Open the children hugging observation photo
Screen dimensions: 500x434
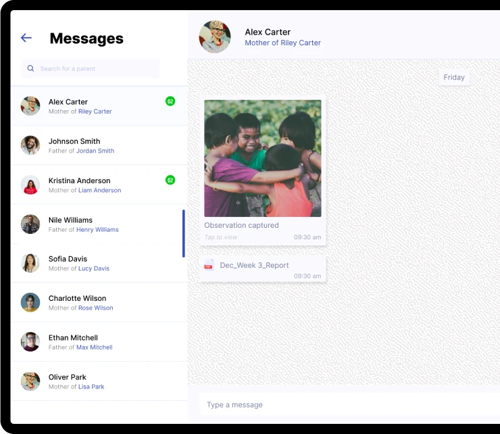click(263, 158)
